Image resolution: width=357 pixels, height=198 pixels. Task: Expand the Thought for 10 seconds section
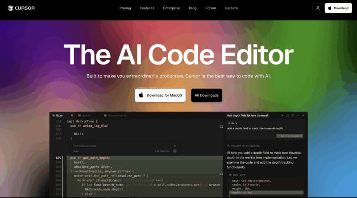click(x=243, y=146)
